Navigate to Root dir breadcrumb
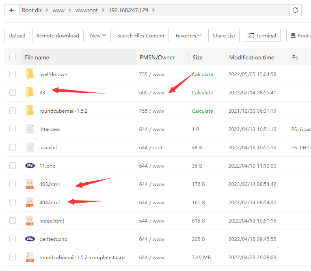 coord(32,10)
